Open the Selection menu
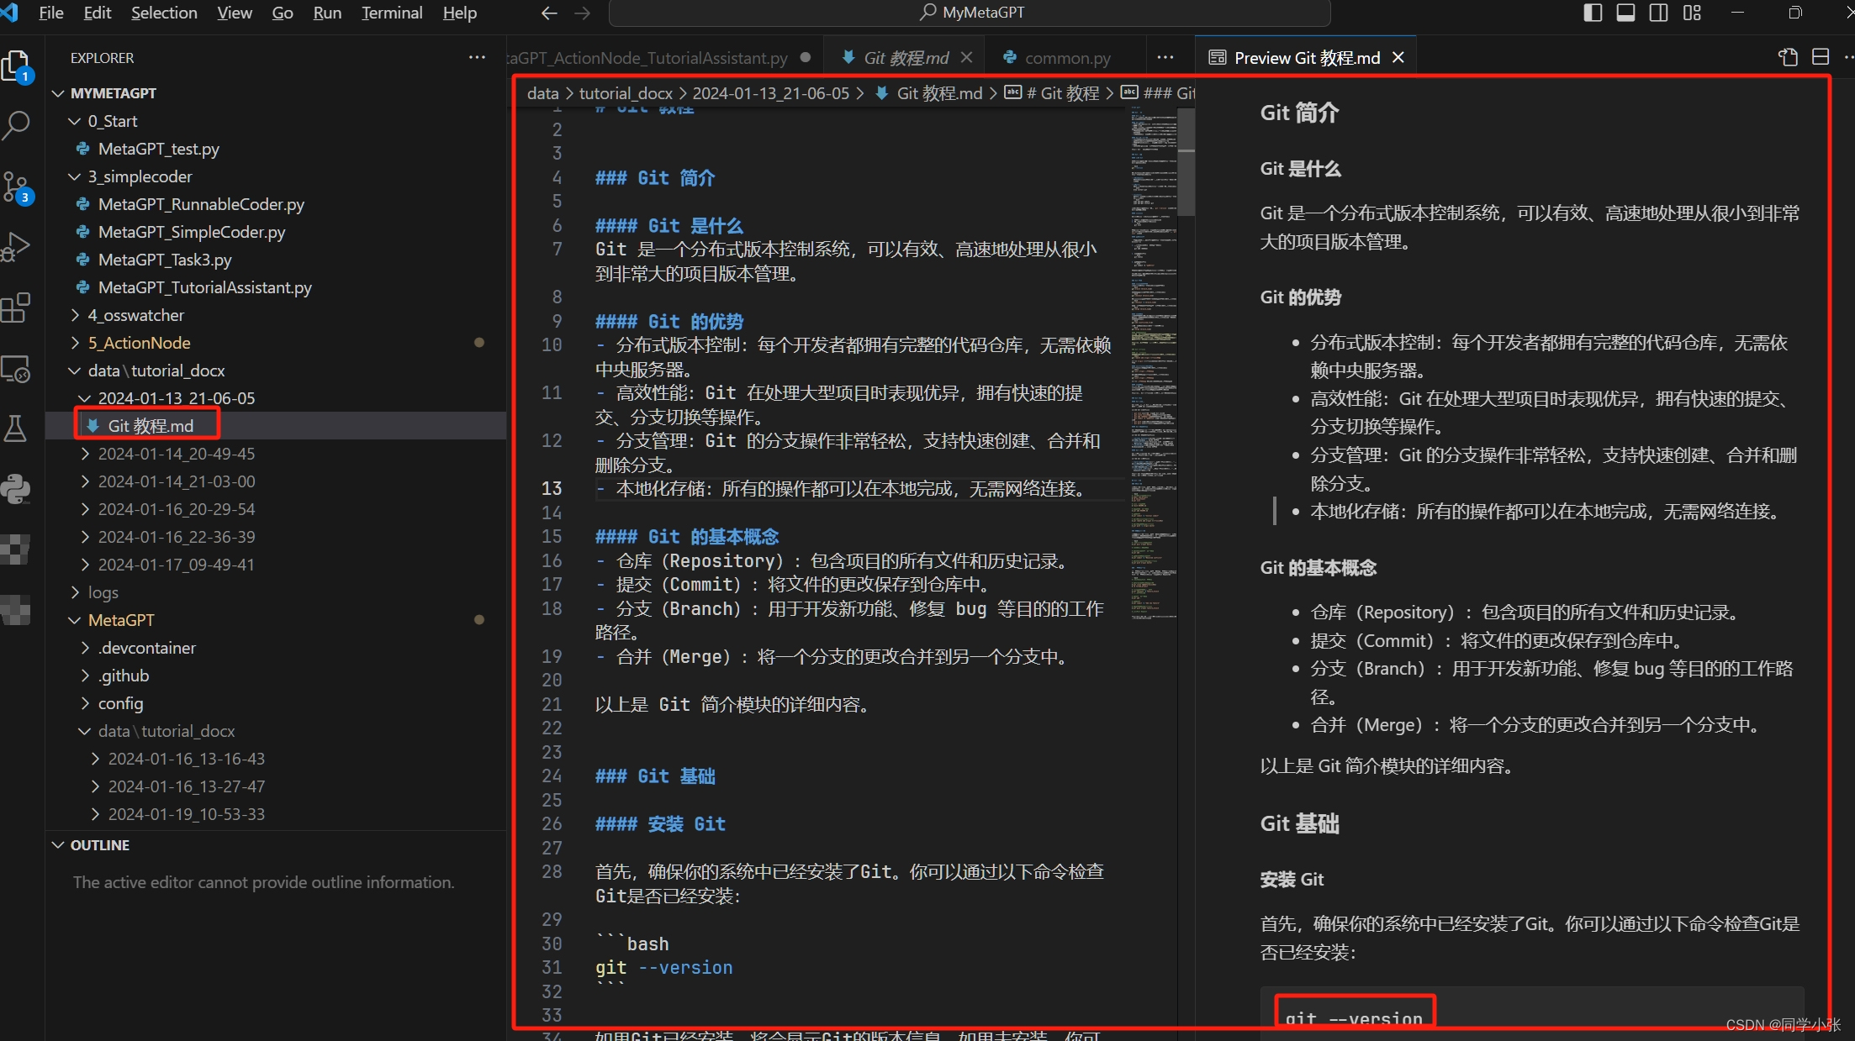This screenshot has height=1041, width=1855. pyautogui.click(x=164, y=13)
